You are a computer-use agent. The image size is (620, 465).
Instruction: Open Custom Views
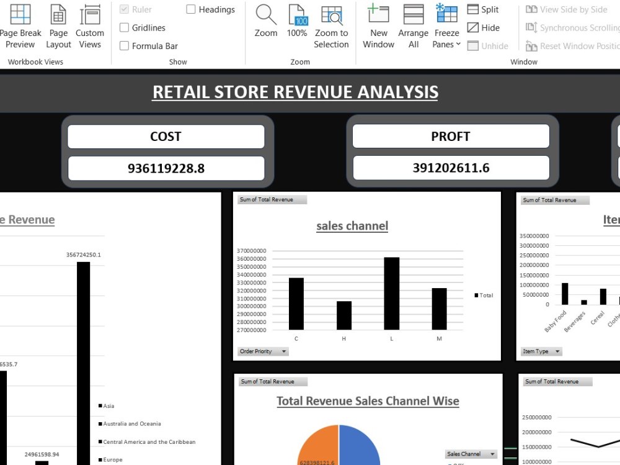[90, 25]
